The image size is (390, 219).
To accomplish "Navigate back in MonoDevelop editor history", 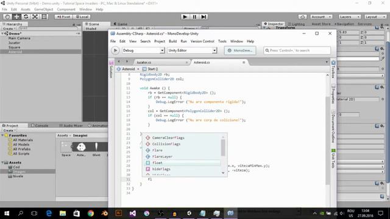I will point(119,61).
